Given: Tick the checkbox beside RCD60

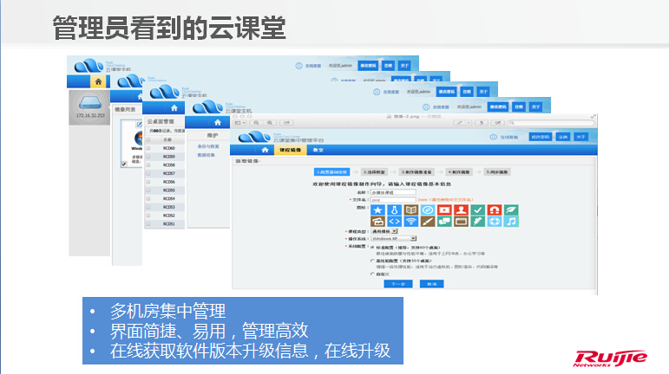Looking at the screenshot, I should coord(148,148).
